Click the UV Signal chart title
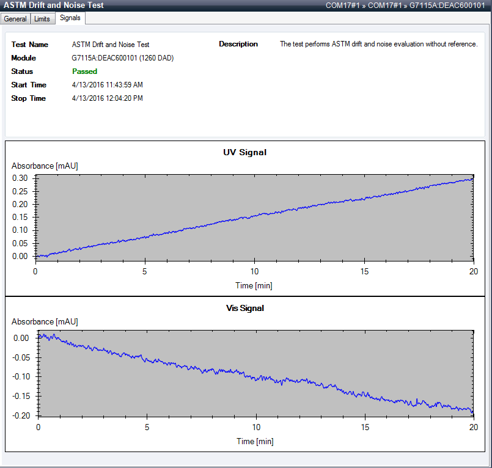 [x=246, y=153]
